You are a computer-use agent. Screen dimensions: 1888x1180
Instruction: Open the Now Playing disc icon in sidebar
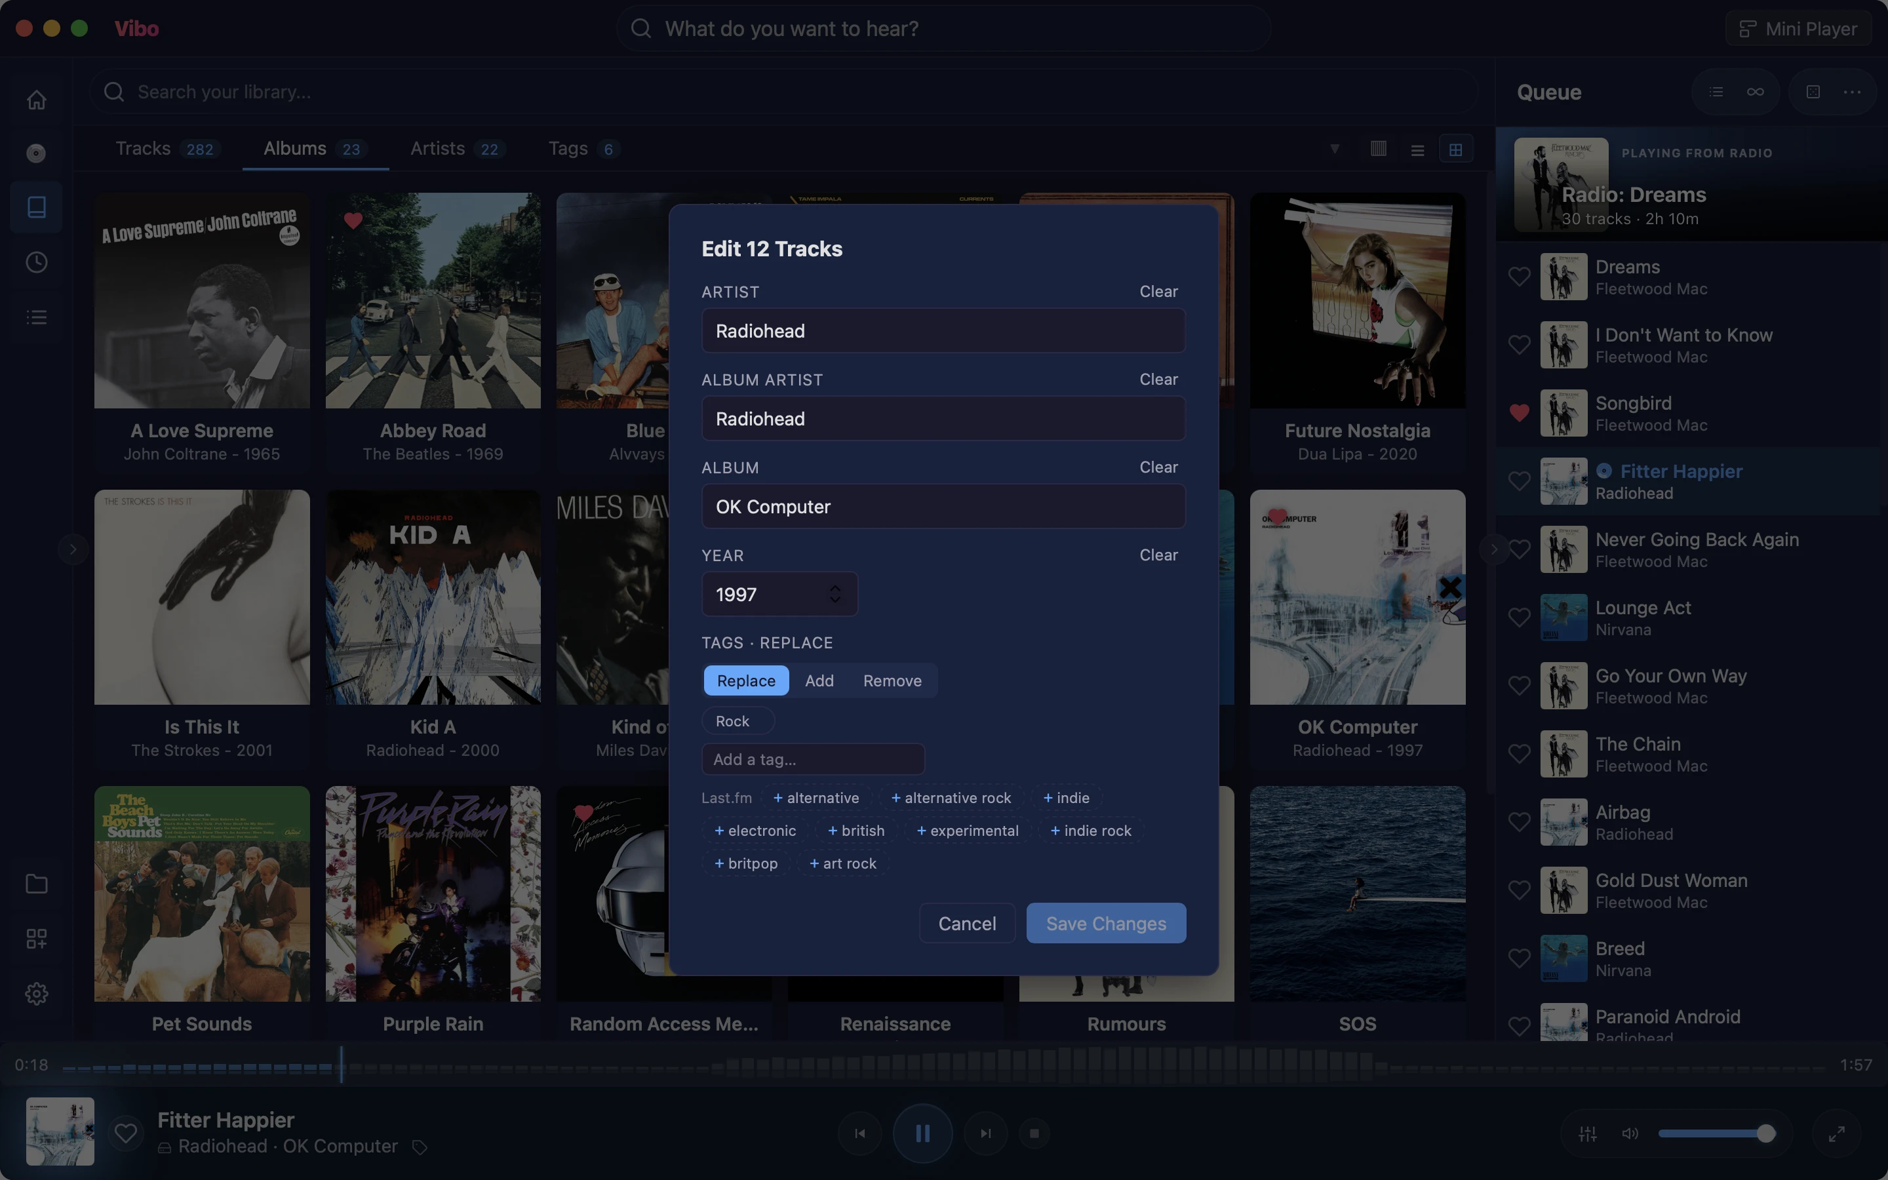(x=37, y=153)
